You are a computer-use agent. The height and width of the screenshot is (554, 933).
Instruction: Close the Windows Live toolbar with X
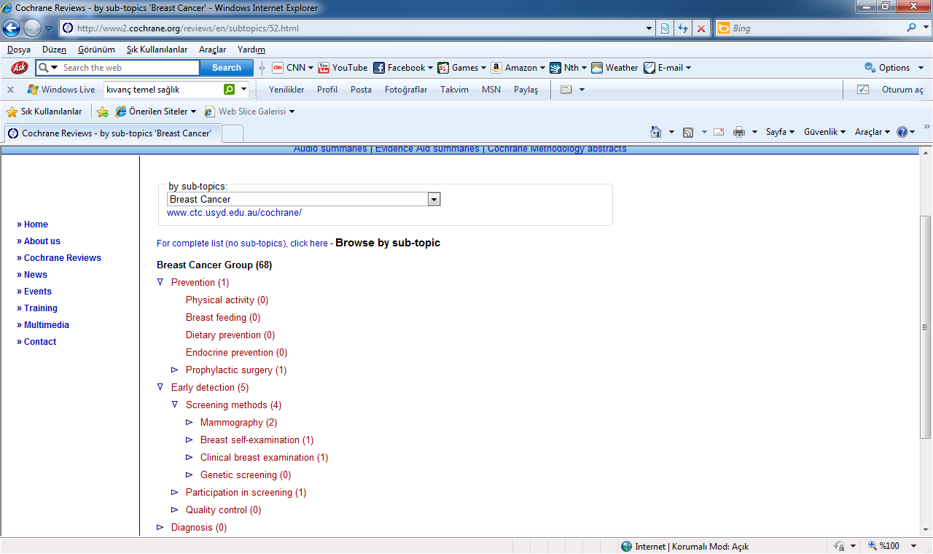[10, 90]
